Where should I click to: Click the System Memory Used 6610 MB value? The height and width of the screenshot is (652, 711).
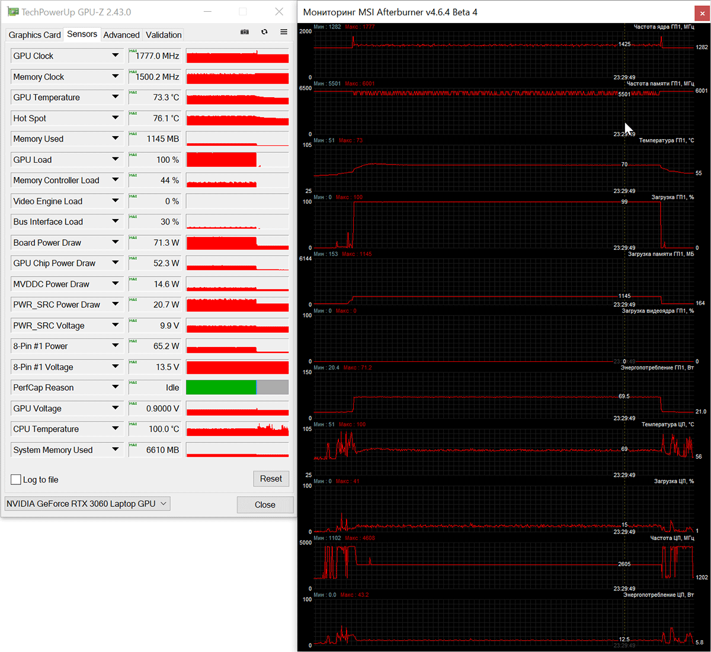[163, 449]
